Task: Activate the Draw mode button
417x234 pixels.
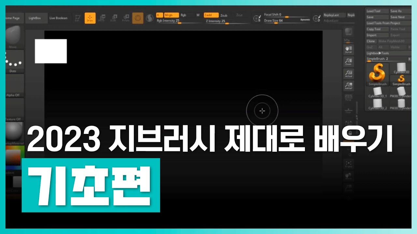Action: [x=90, y=18]
